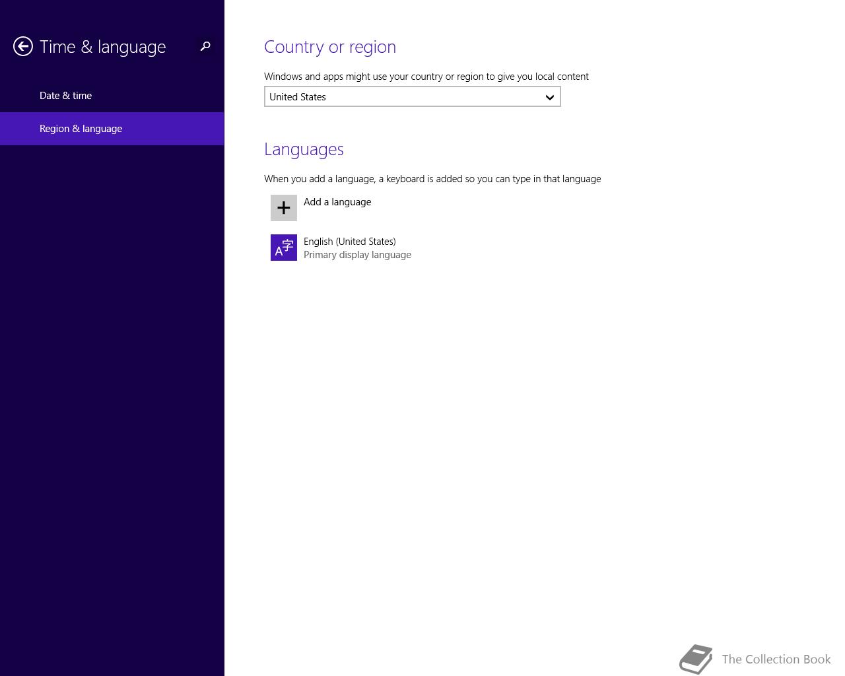Viewport: 845px width, 676px height.
Task: Click the Languages heading
Action: 304,149
